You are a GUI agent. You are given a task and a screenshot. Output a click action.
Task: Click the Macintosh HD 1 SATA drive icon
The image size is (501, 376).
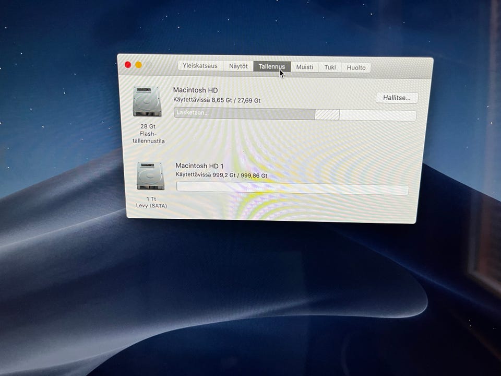point(150,176)
